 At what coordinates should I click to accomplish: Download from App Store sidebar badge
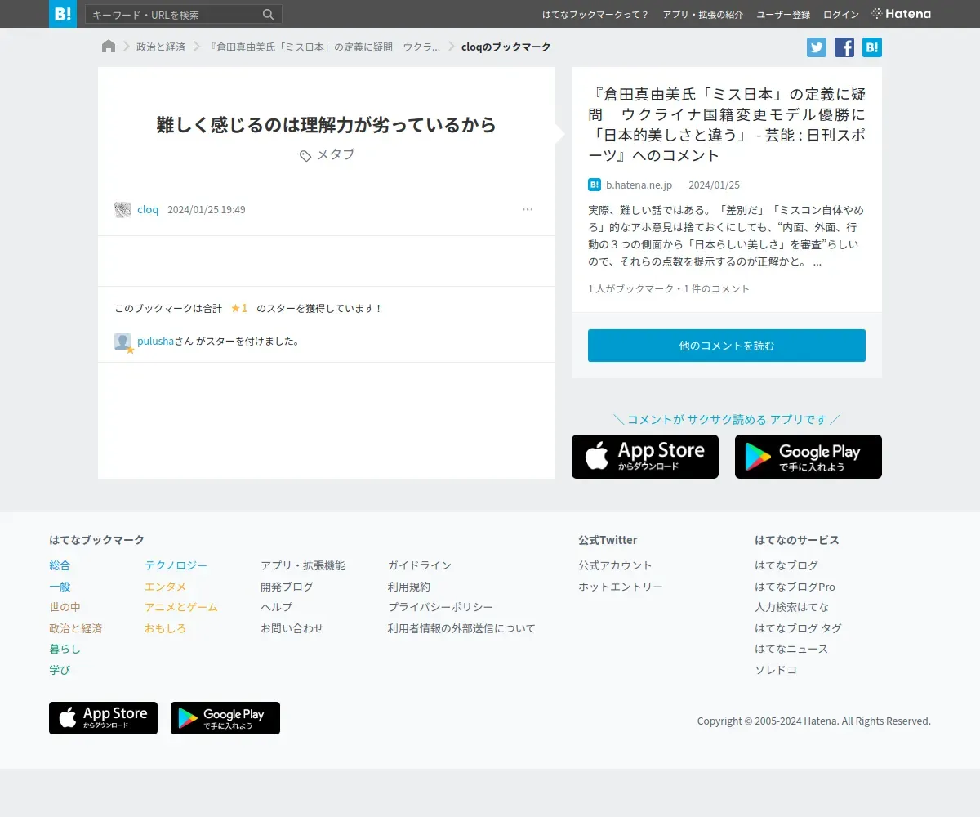[x=645, y=457]
